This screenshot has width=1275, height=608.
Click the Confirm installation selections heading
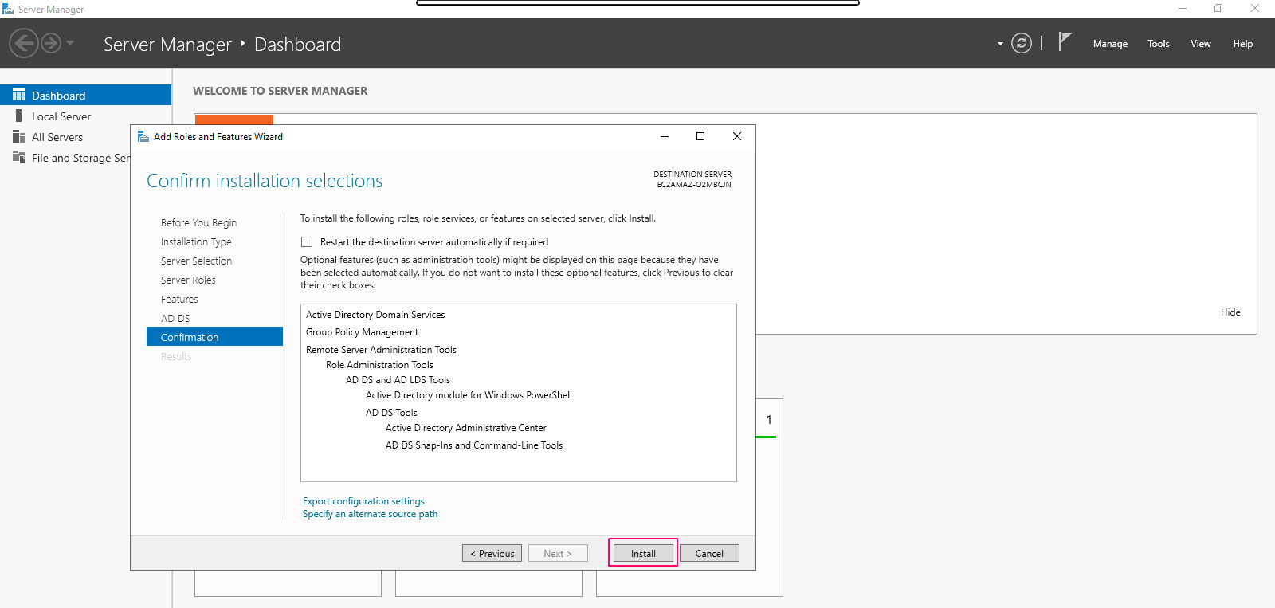265,181
